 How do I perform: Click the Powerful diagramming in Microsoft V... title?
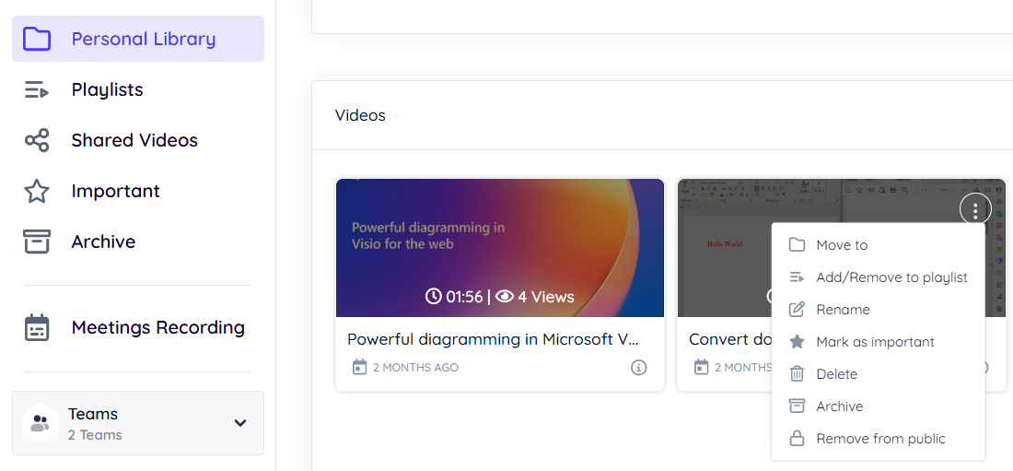point(494,339)
